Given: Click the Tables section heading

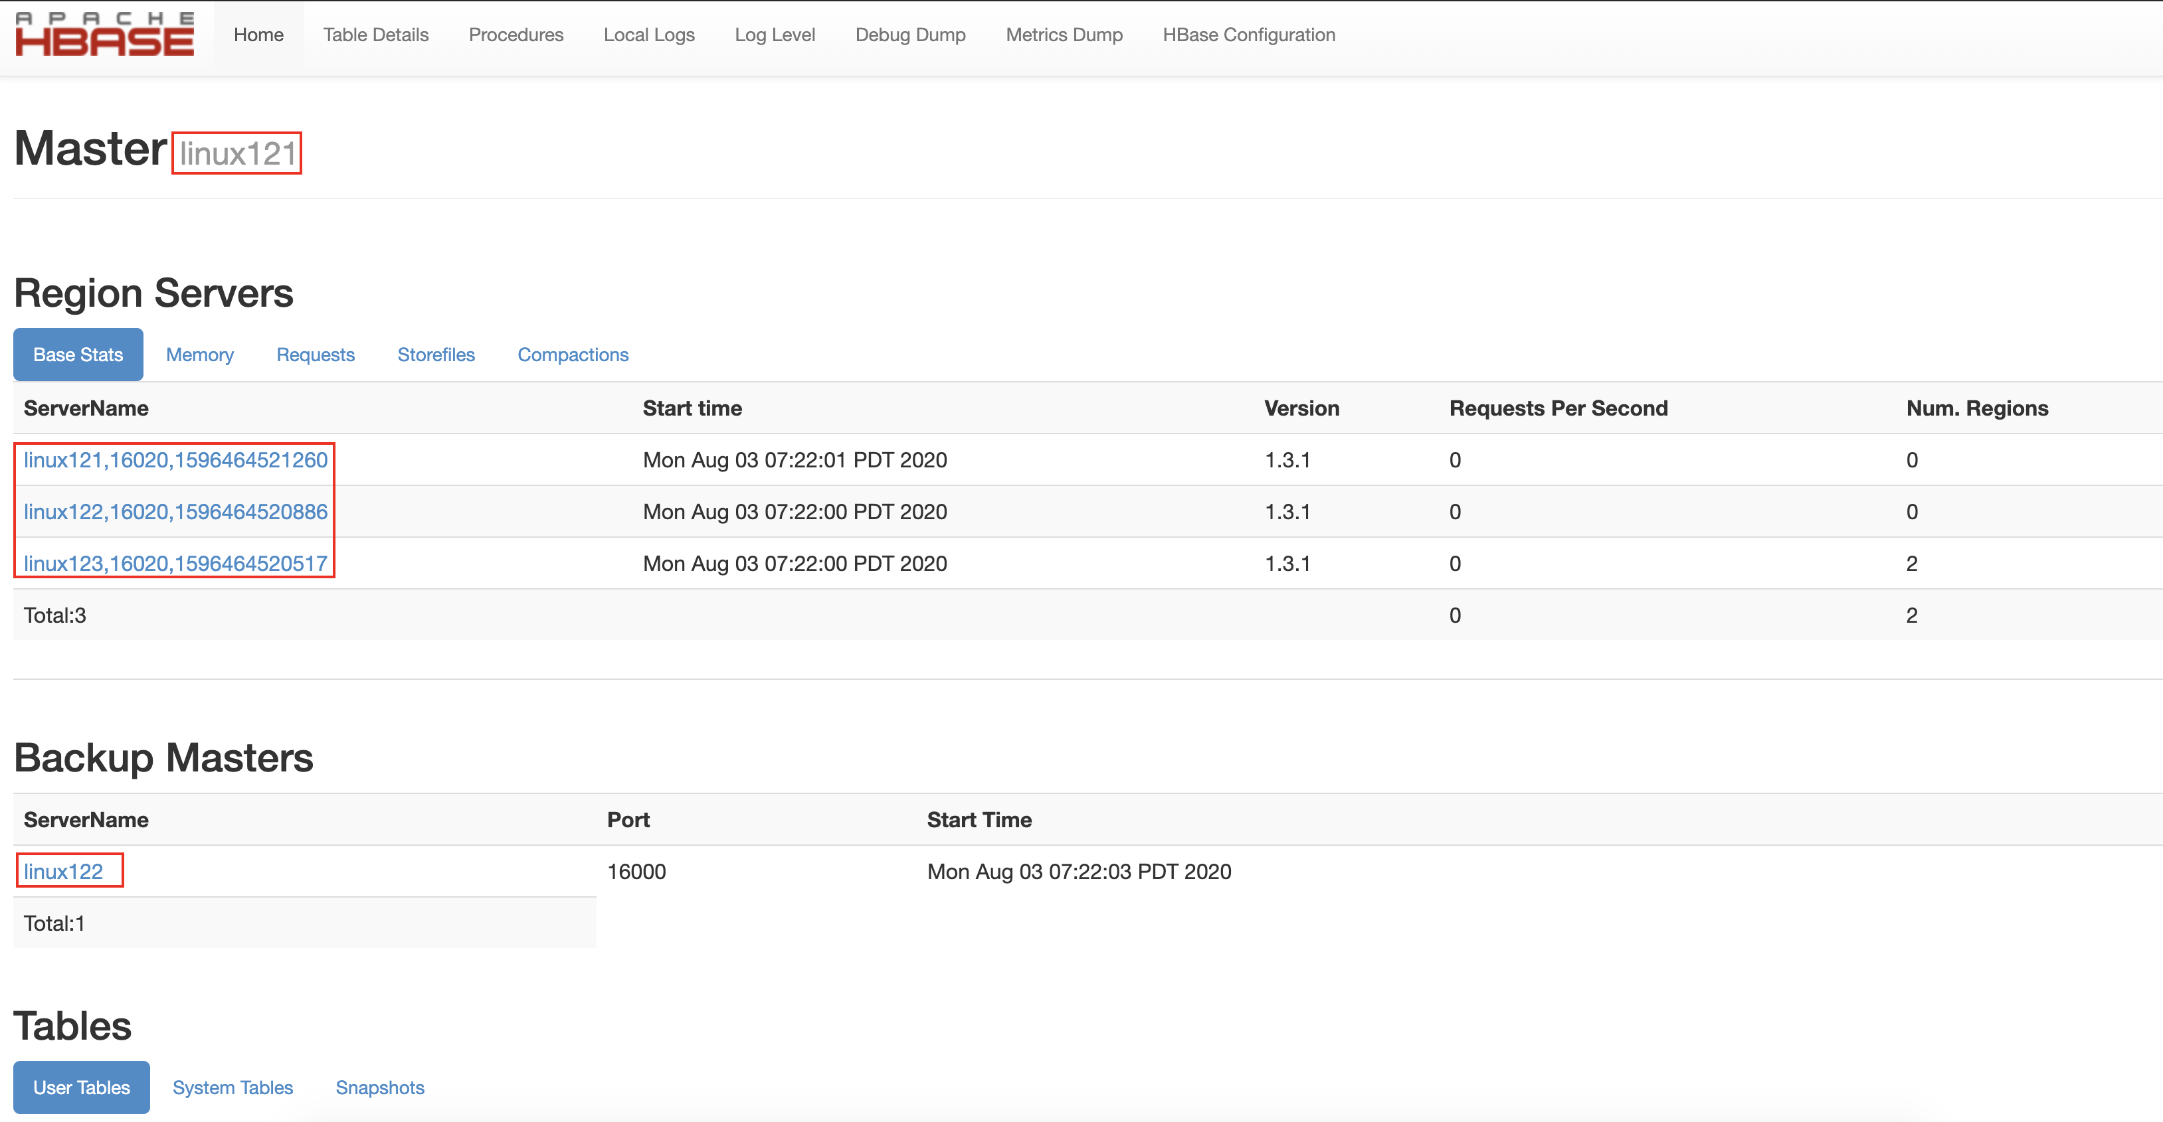Looking at the screenshot, I should (x=73, y=1026).
